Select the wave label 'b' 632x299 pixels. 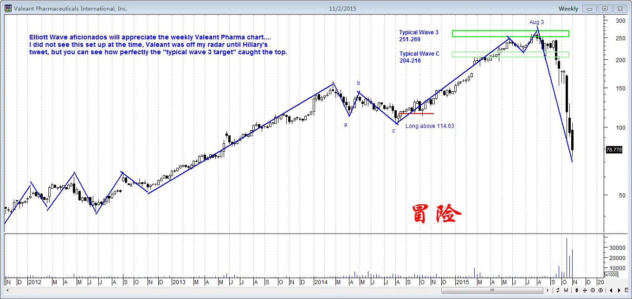tap(358, 83)
